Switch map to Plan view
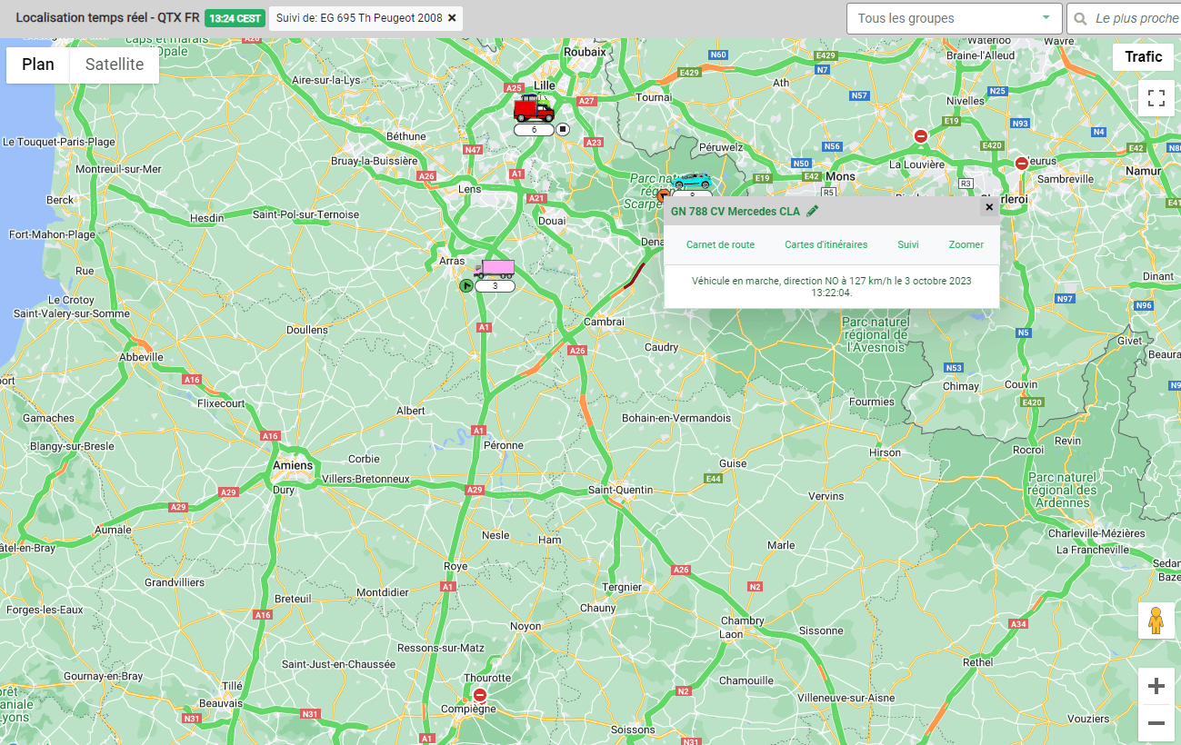 (x=38, y=65)
